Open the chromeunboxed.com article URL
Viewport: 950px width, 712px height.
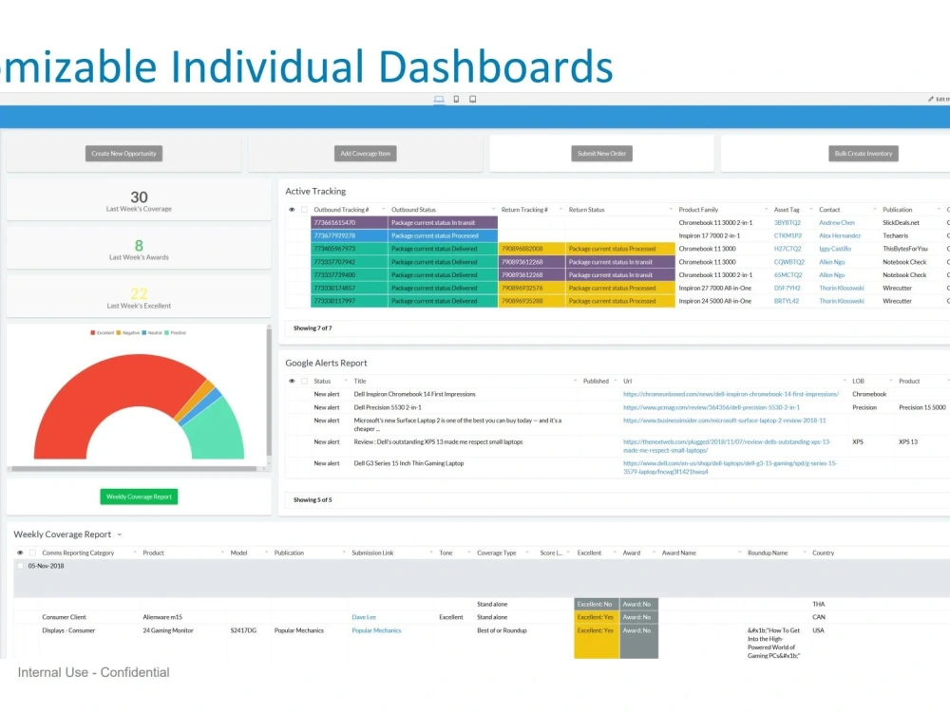tap(731, 394)
